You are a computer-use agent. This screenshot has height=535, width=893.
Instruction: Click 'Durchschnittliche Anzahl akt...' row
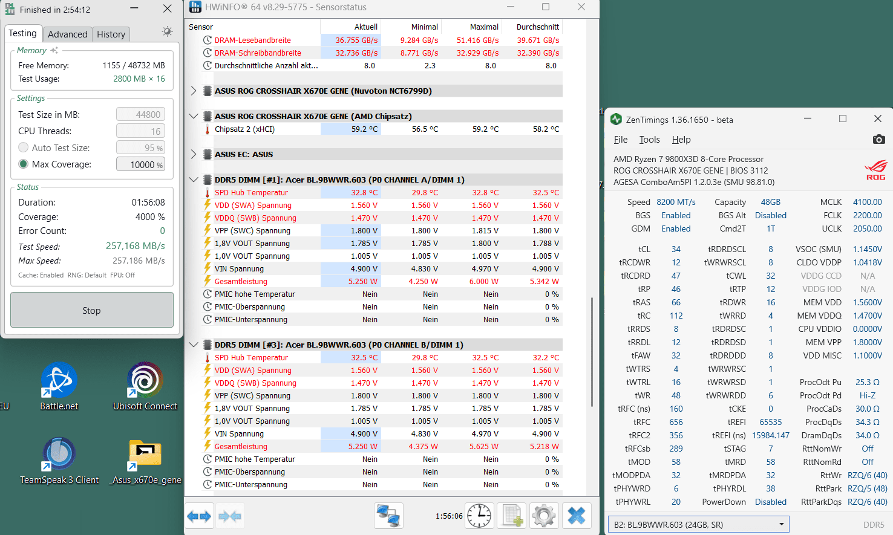point(382,65)
